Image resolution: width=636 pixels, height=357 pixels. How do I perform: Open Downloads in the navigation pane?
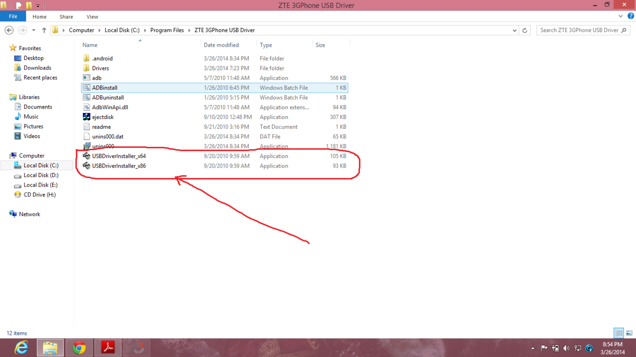tap(37, 68)
